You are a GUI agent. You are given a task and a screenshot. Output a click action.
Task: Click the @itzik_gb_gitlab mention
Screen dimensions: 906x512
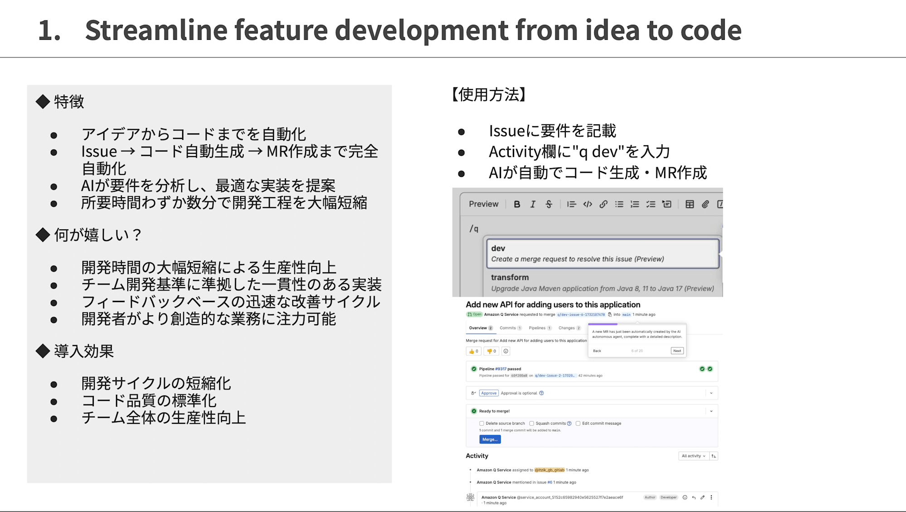[x=549, y=470]
